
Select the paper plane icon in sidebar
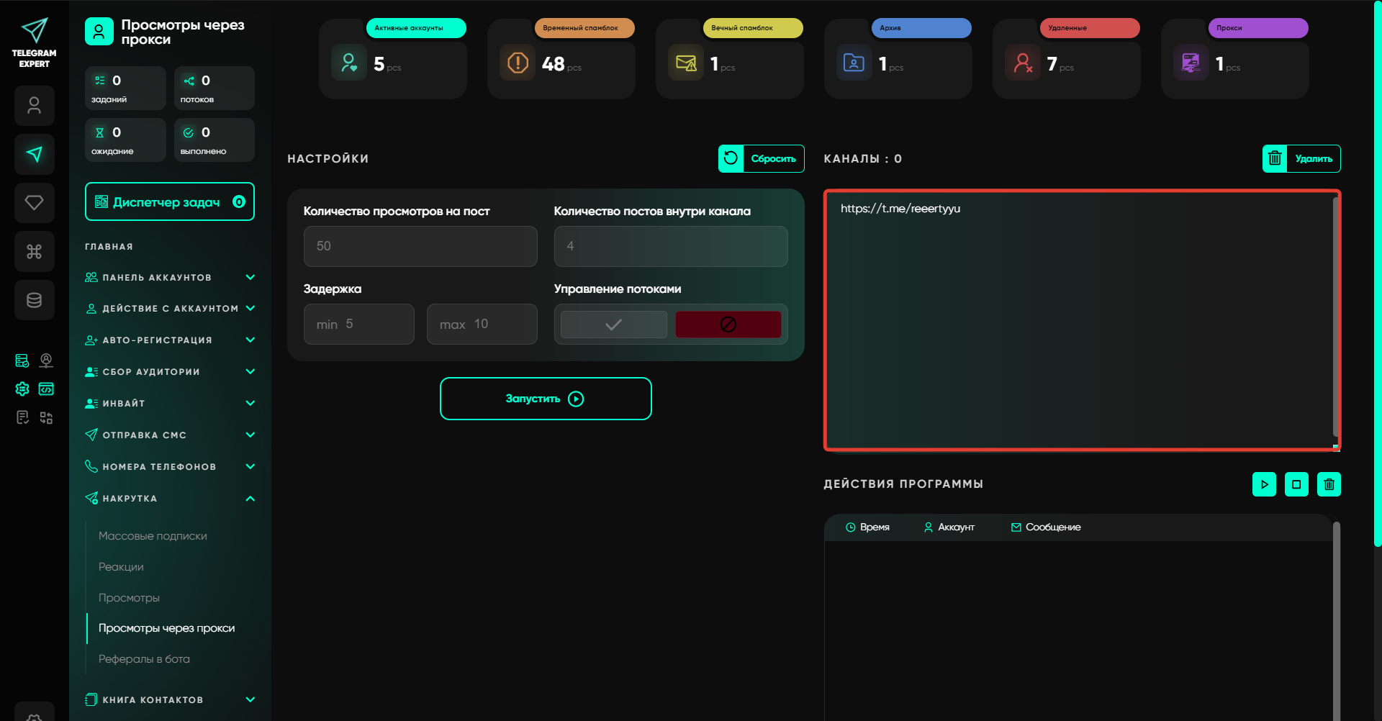34,154
